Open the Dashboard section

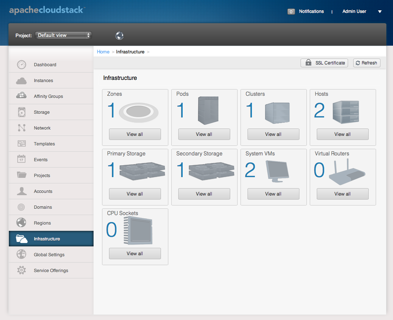tap(51, 65)
